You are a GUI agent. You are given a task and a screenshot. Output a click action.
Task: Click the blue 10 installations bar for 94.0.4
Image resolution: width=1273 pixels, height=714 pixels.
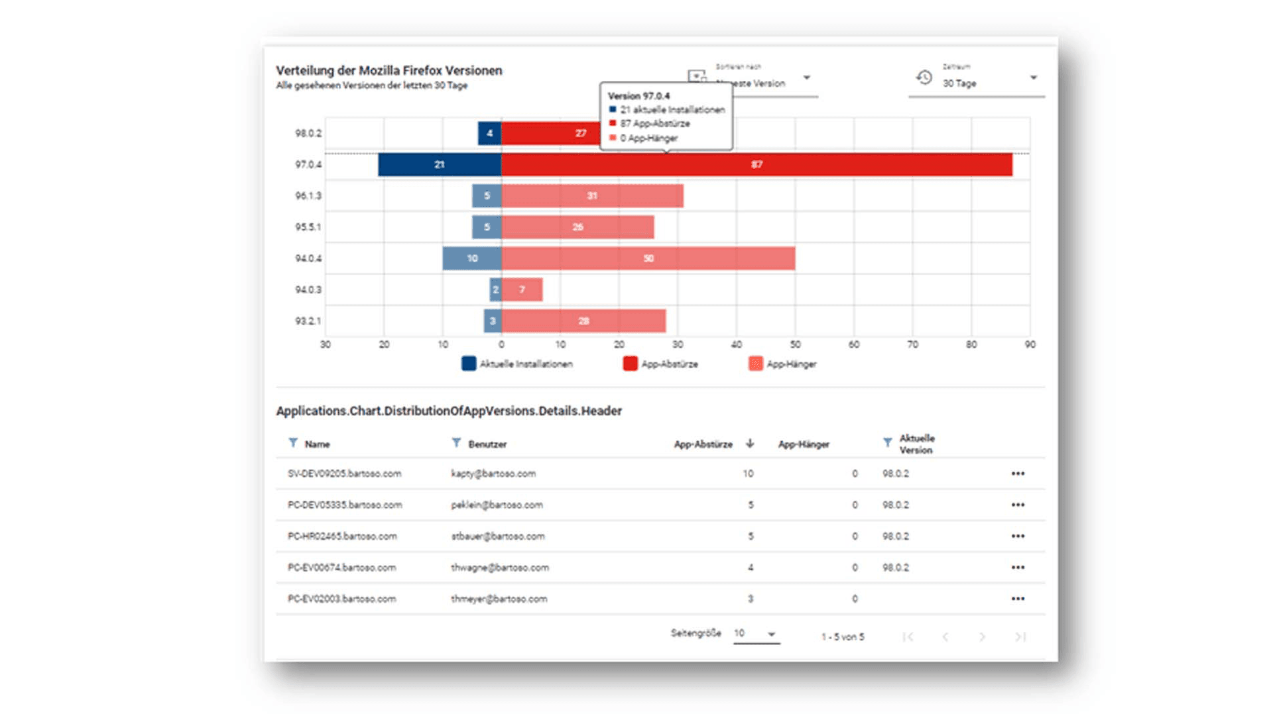click(x=472, y=258)
